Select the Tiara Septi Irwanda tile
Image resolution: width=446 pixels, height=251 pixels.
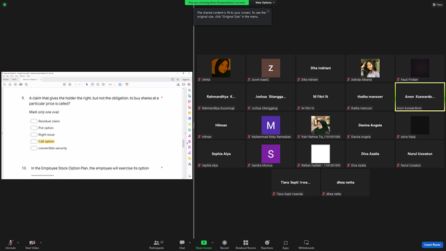click(295, 183)
